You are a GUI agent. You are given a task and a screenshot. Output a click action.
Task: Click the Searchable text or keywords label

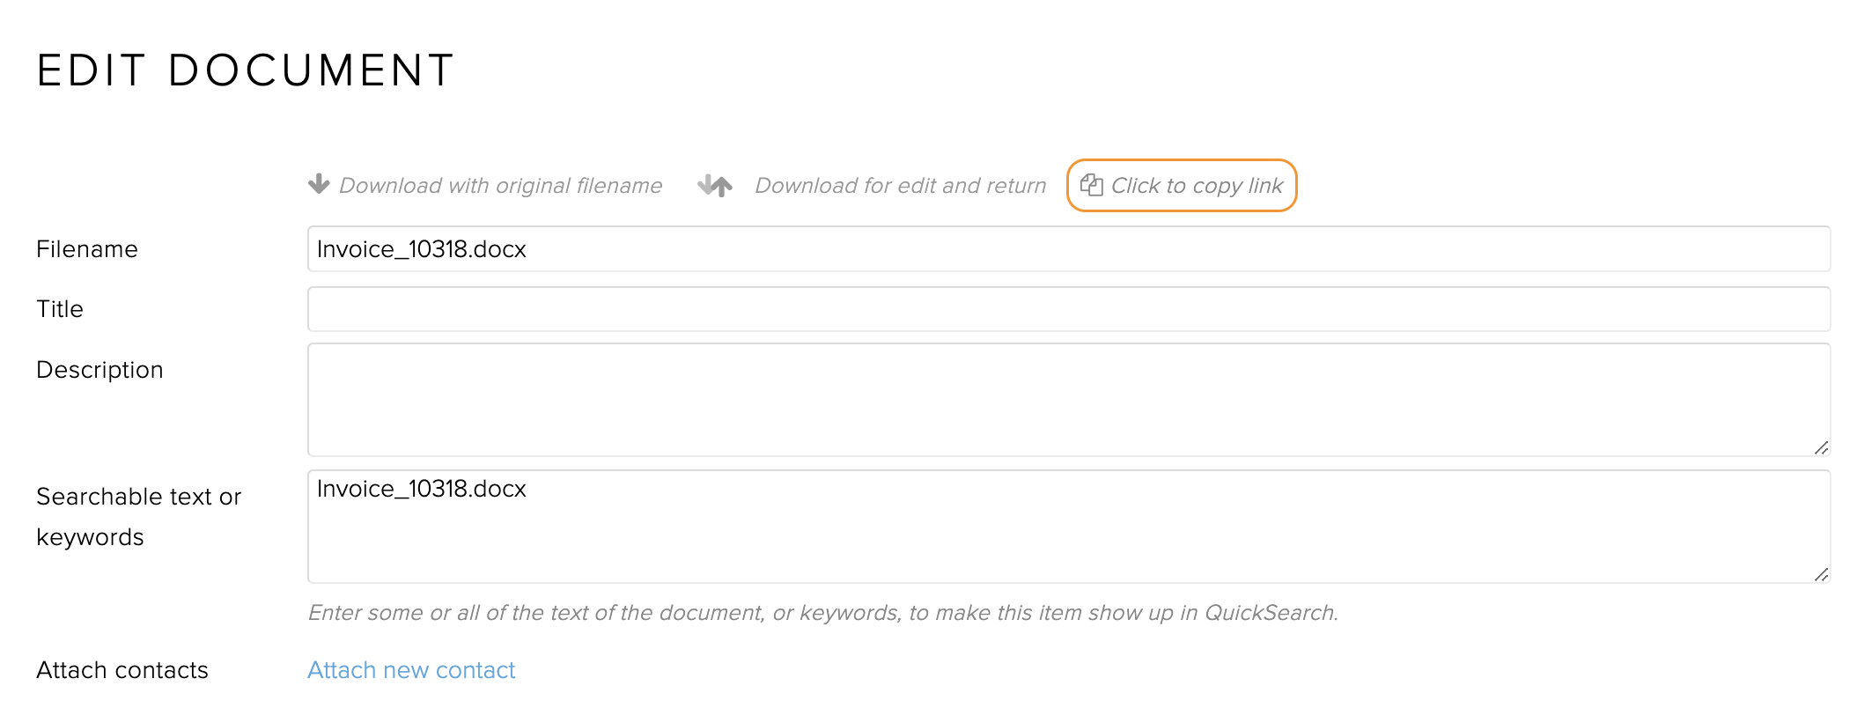[138, 517]
